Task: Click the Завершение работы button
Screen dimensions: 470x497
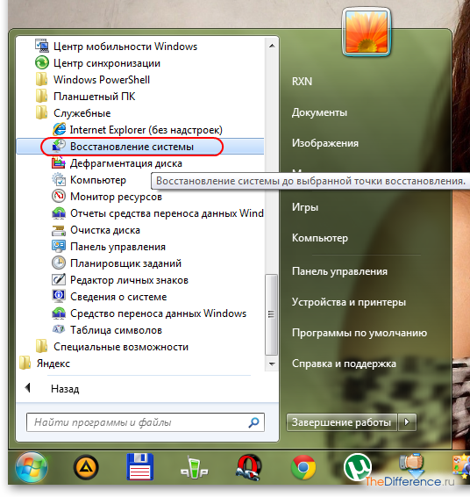Action: (341, 422)
